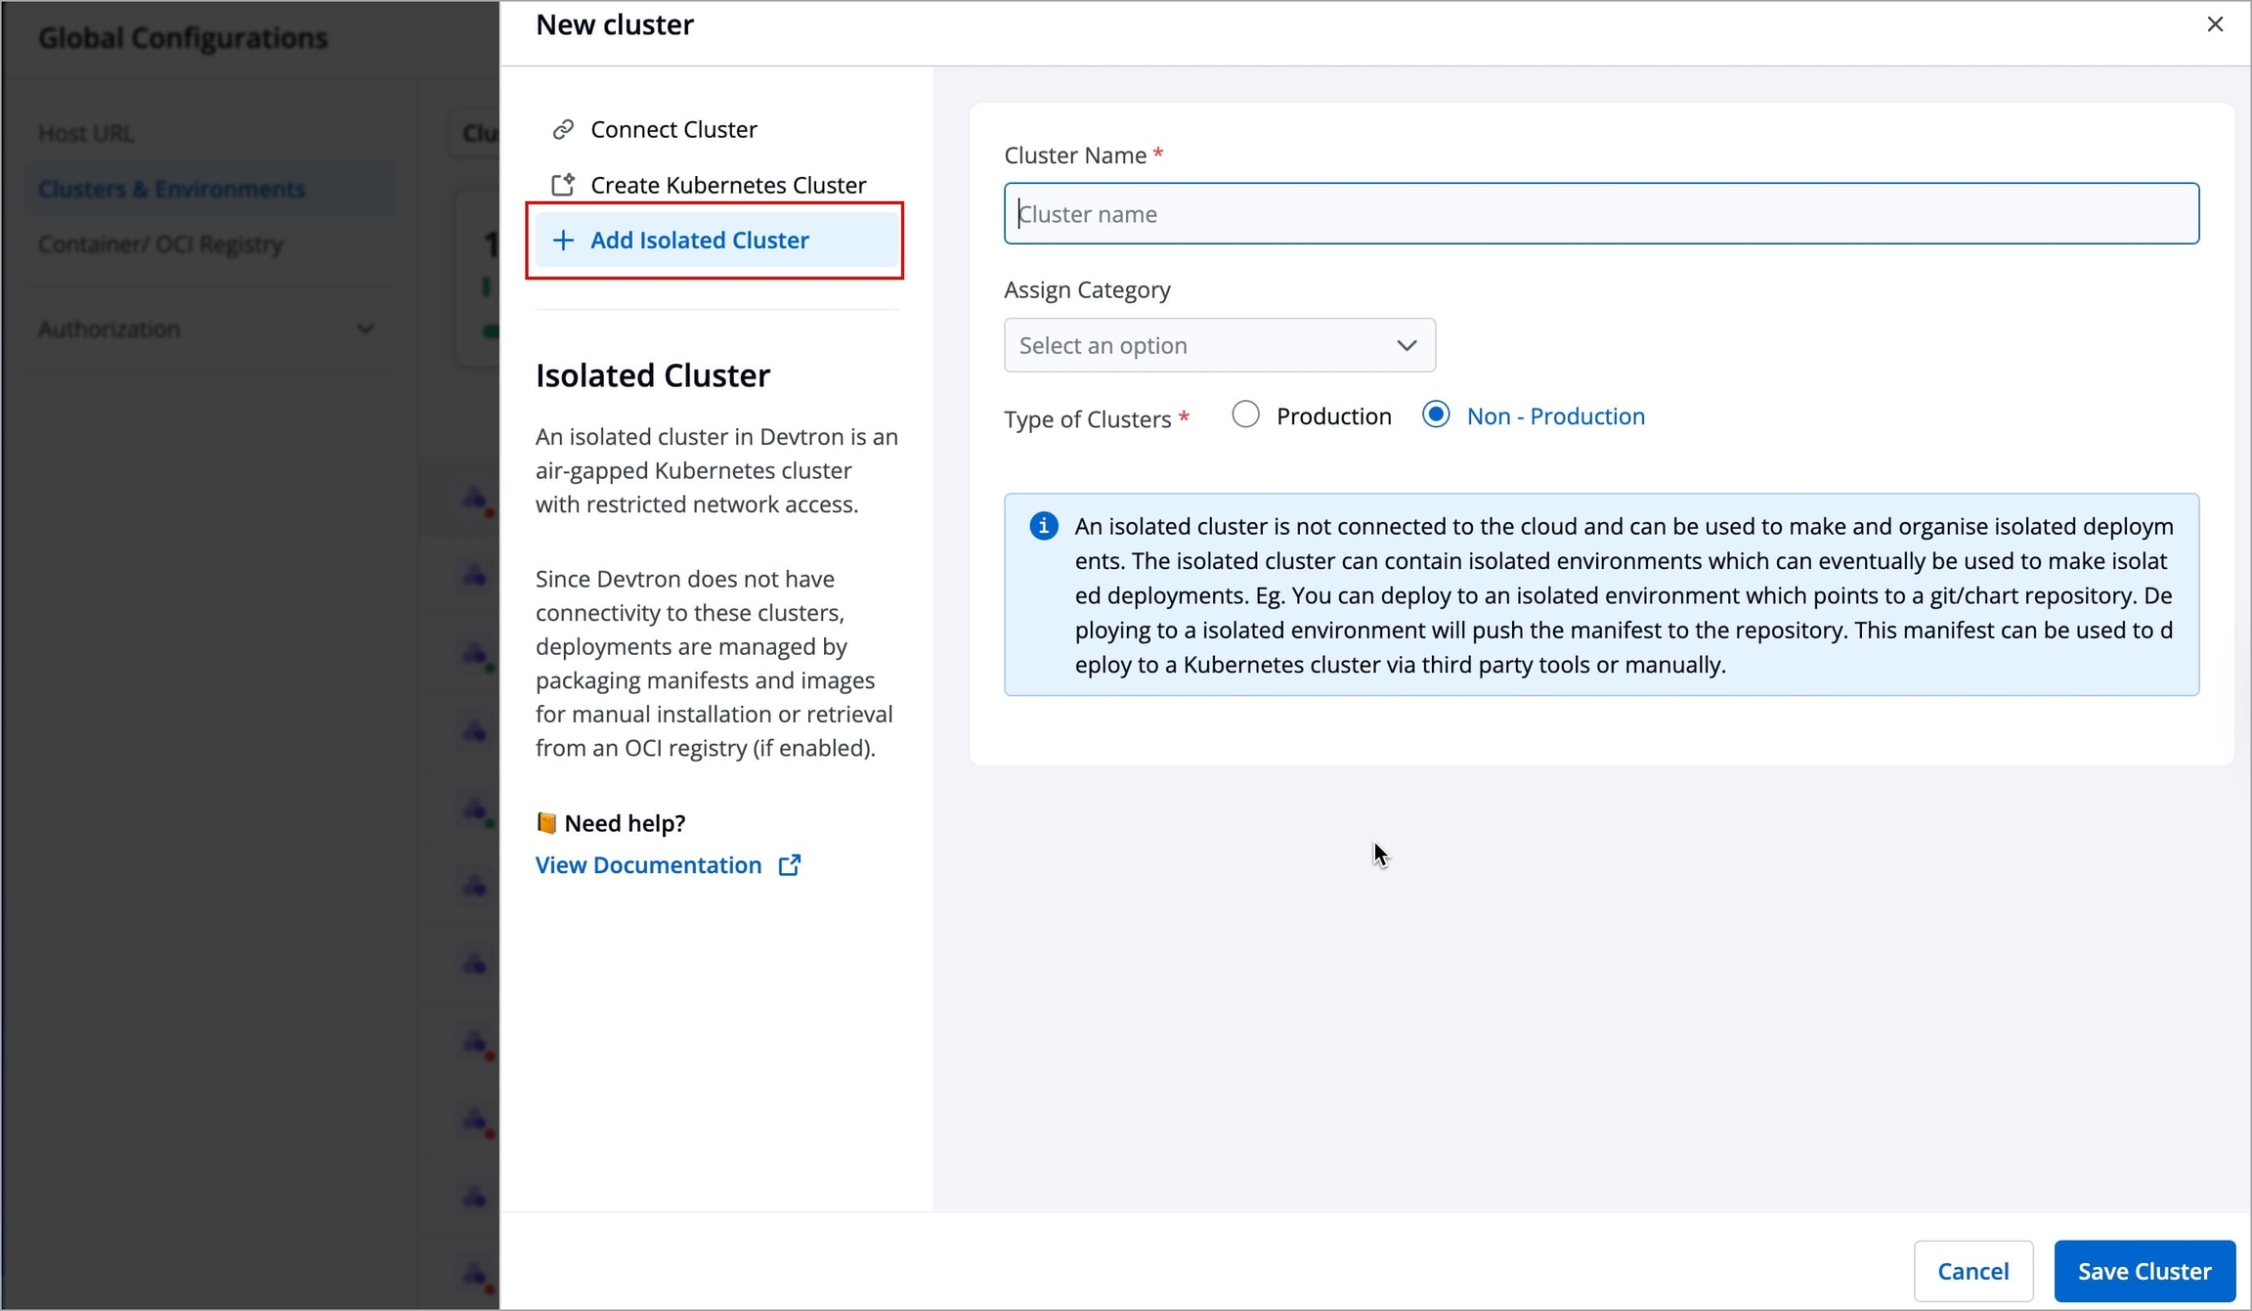Click the blue info icon in the notice box
The width and height of the screenshot is (2252, 1311).
coord(1043,526)
